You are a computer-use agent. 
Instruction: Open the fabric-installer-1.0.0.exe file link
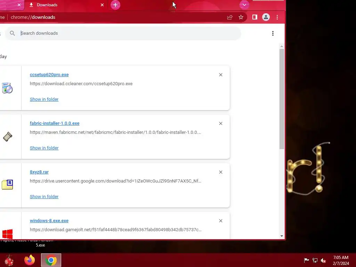coord(55,123)
